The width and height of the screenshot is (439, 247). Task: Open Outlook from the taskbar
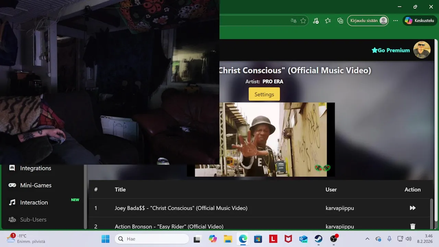[x=303, y=239]
